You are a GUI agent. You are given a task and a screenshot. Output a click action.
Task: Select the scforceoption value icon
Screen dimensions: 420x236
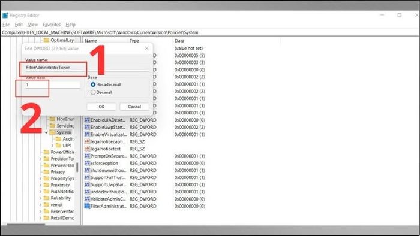coord(87,163)
